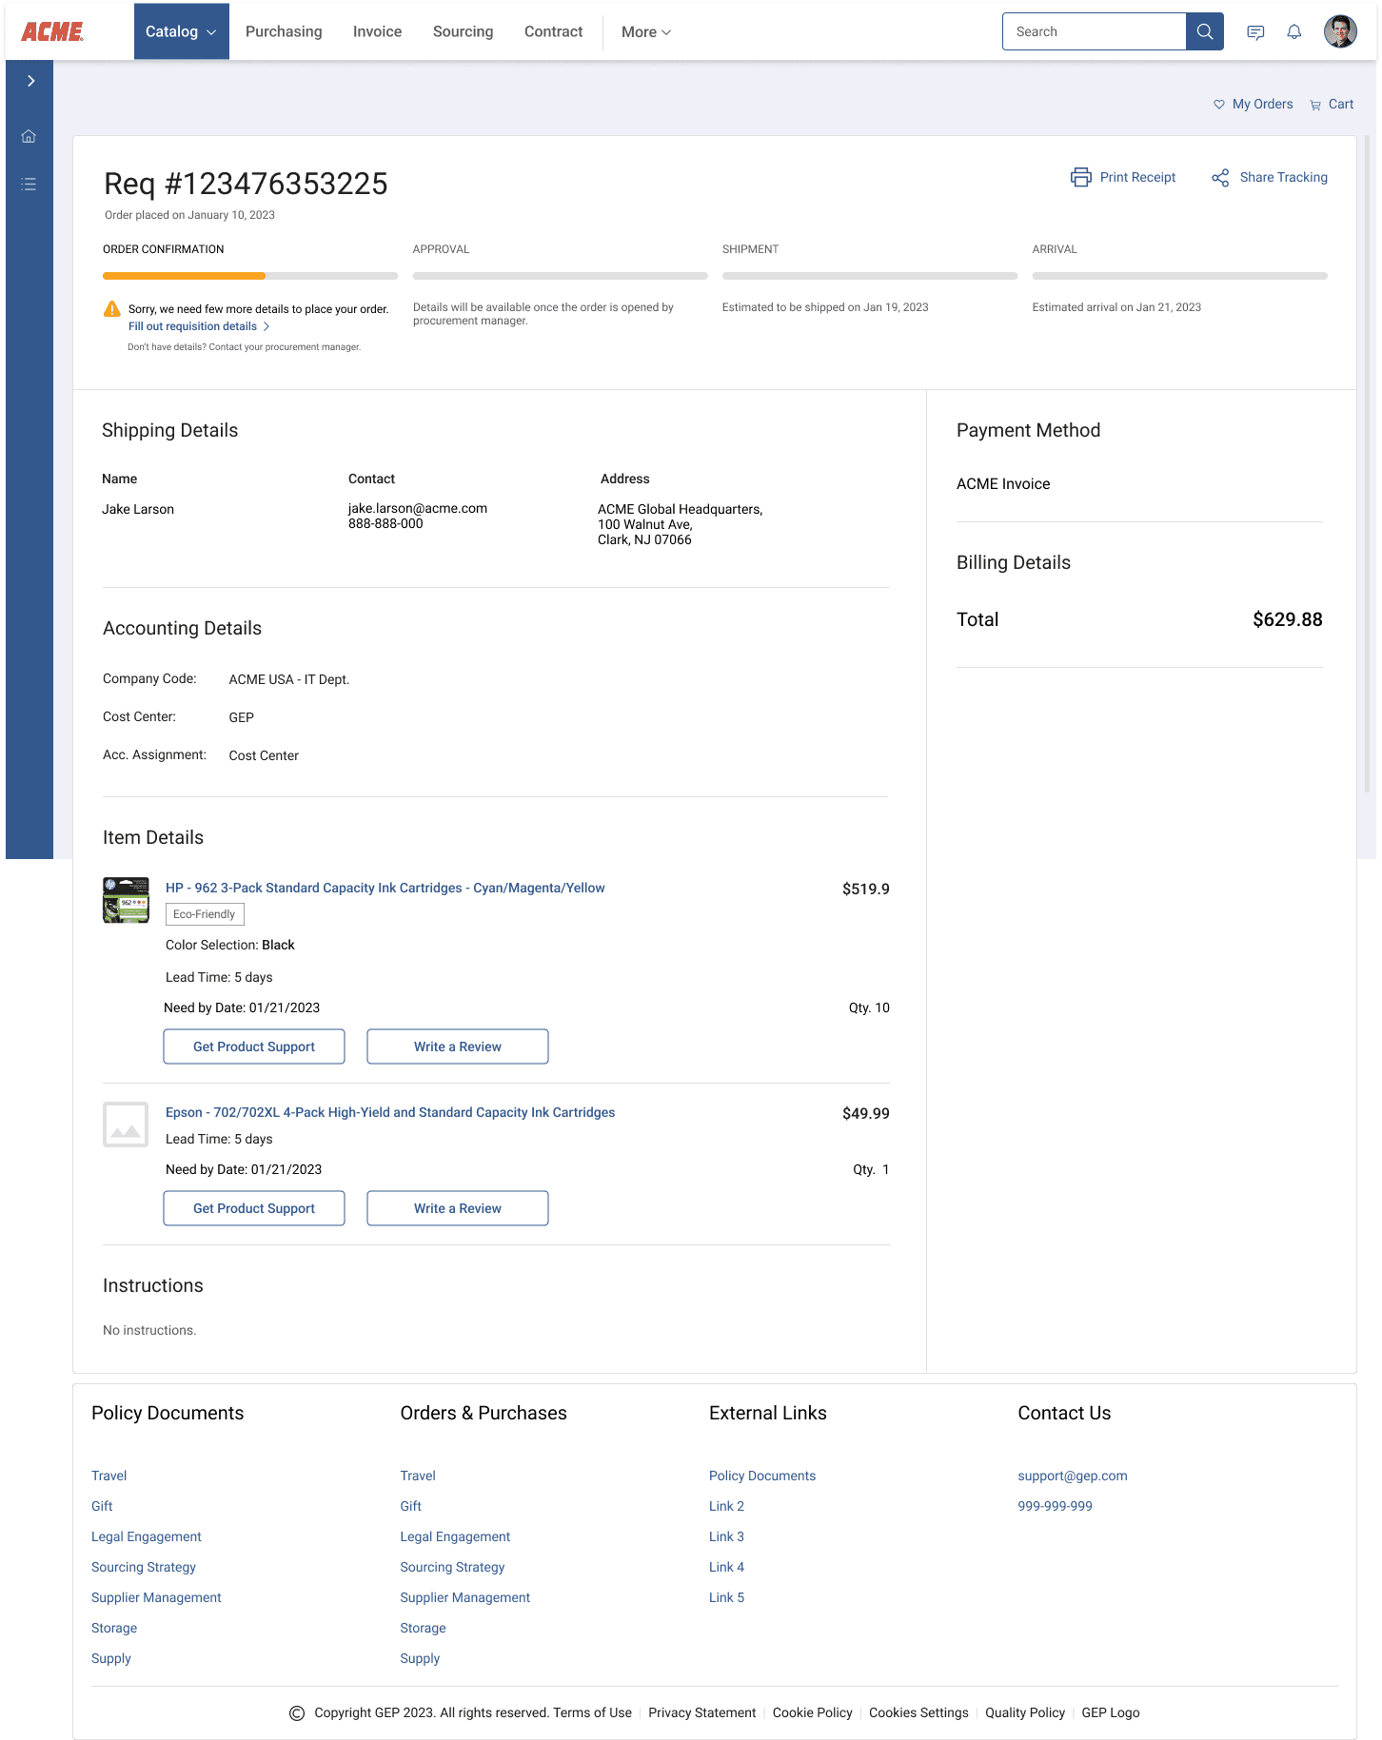Expand the sidebar with the arrow
This screenshot has width=1382, height=1740.
point(30,81)
